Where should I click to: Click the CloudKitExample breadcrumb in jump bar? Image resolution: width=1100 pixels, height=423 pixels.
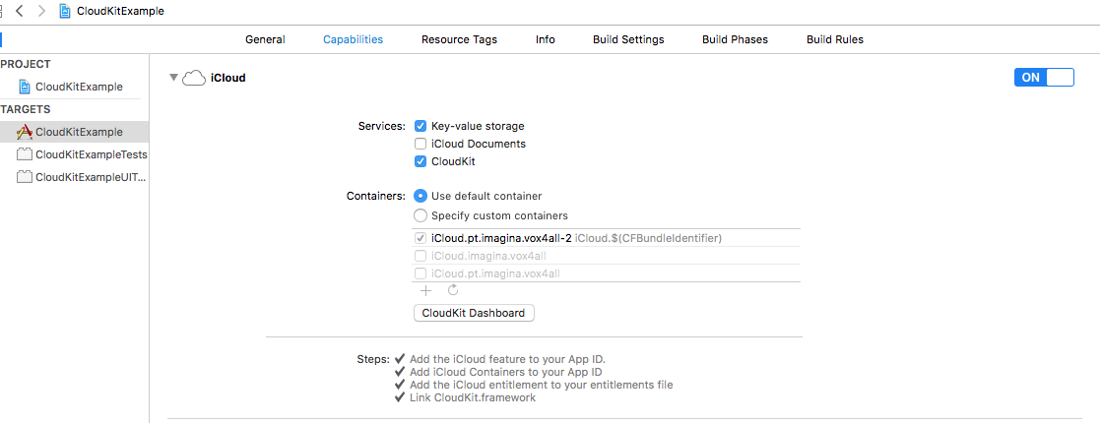(120, 11)
